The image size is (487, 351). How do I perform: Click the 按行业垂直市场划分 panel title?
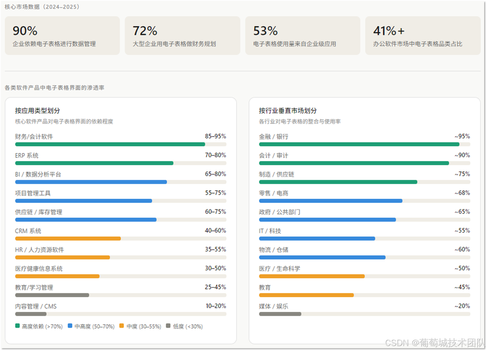pyautogui.click(x=288, y=111)
